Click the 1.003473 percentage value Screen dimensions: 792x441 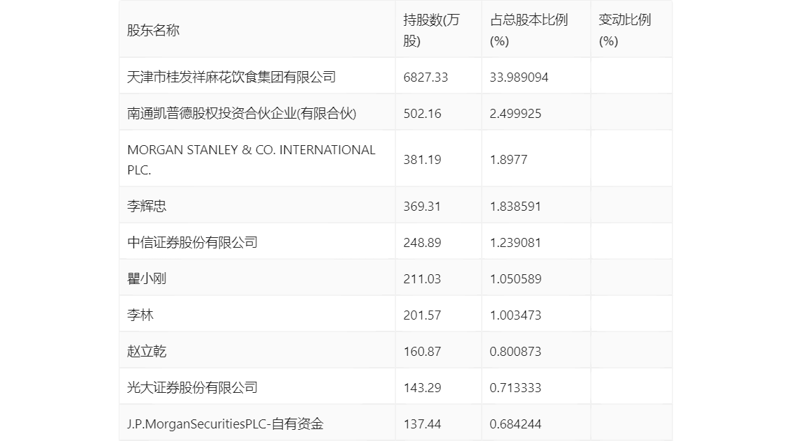(x=515, y=315)
